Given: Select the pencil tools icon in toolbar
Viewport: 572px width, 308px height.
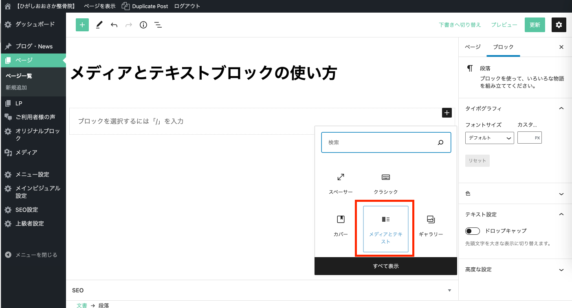Looking at the screenshot, I should pyautogui.click(x=99, y=25).
